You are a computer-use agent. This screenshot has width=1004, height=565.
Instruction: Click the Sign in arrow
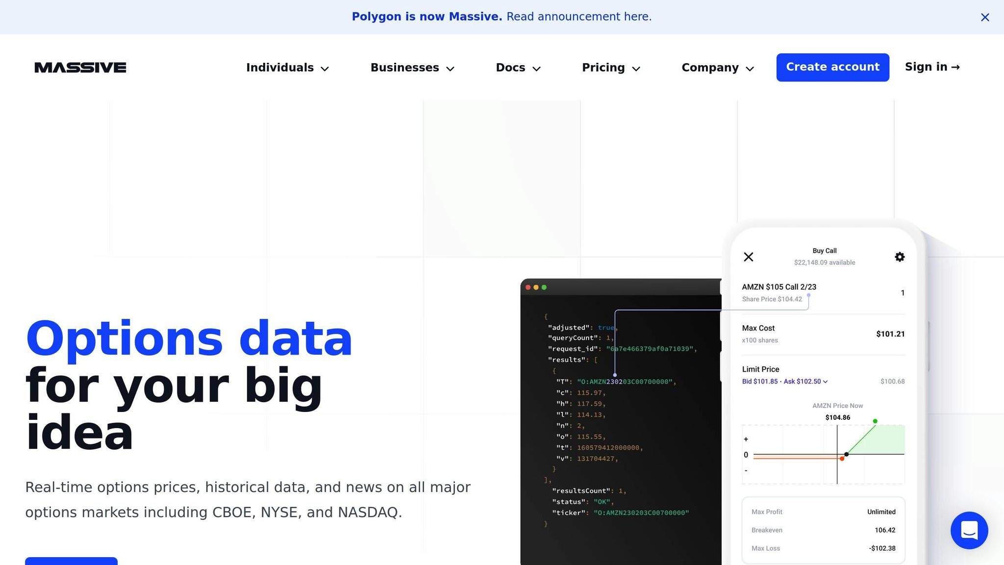[956, 67]
